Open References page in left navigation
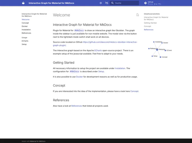The width and height of the screenshot is (192, 143). [x=26, y=33]
